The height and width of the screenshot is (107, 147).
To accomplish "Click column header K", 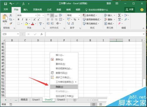I will pyautogui.click(x=129, y=40).
